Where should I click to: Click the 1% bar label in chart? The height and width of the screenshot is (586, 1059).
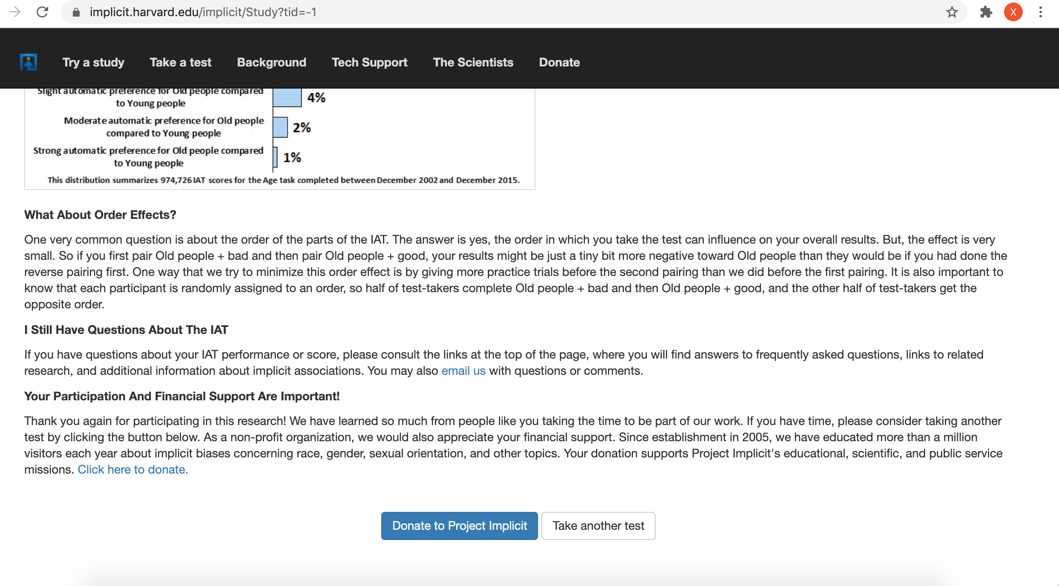coord(292,158)
